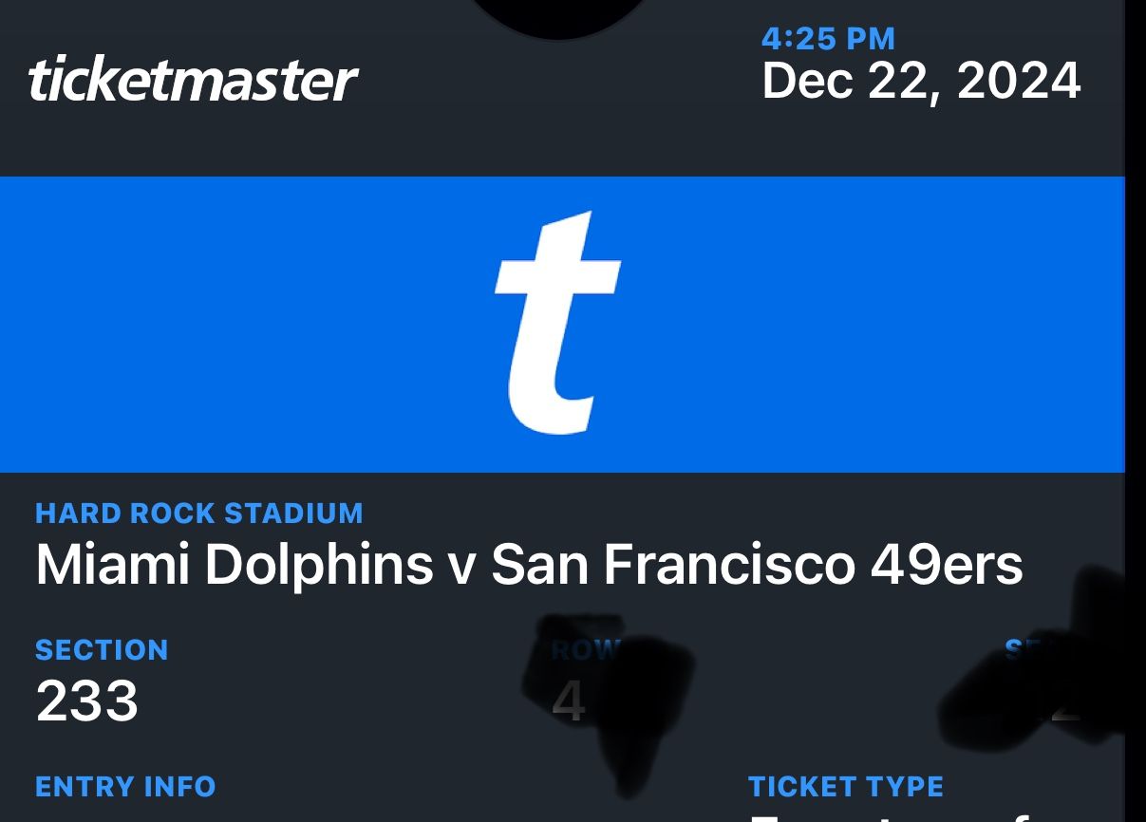Select section number 233
The image size is (1146, 822).
tap(87, 702)
